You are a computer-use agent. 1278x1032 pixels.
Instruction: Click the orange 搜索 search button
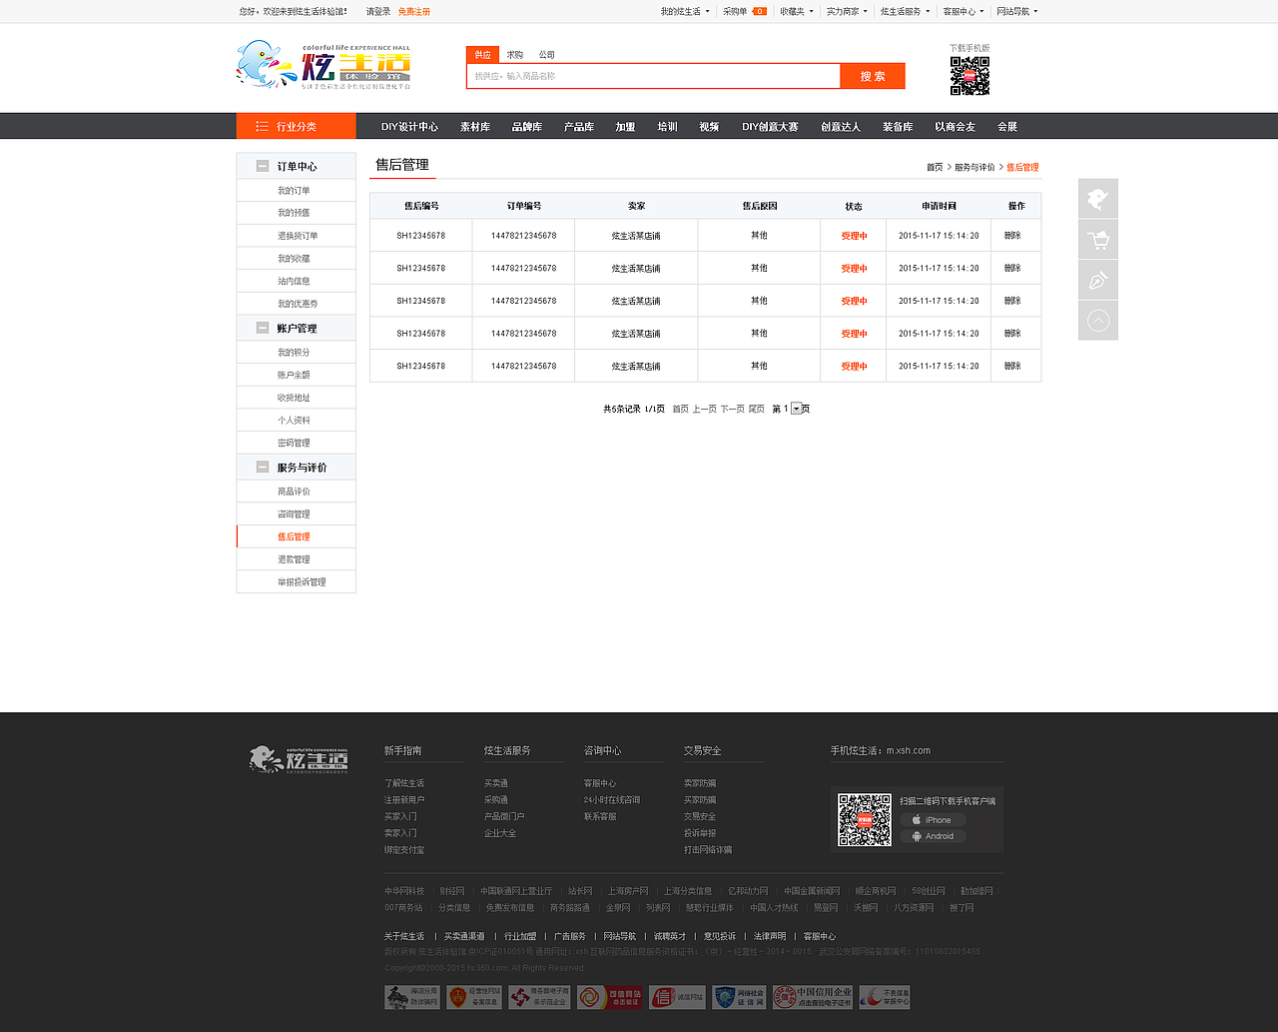click(871, 75)
